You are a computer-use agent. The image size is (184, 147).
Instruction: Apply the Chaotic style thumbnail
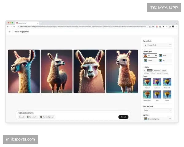tap(167, 94)
